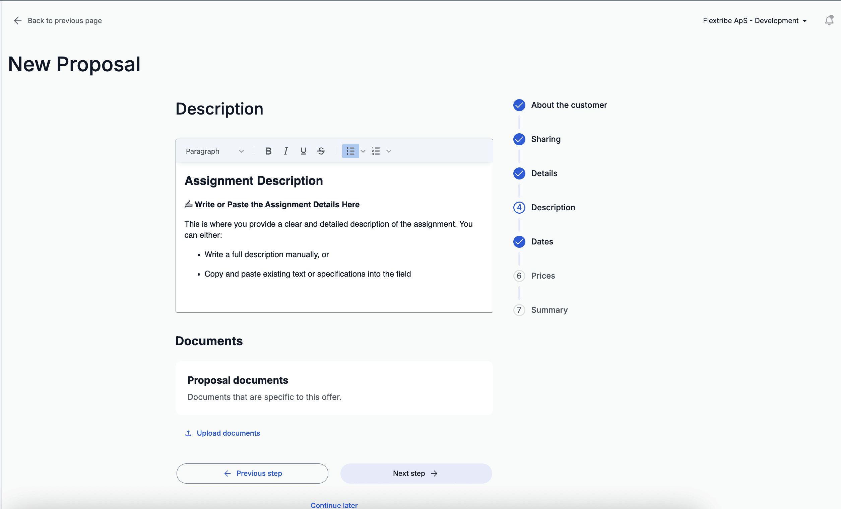Go to About the customer step
This screenshot has width=841, height=509.
pyautogui.click(x=569, y=105)
